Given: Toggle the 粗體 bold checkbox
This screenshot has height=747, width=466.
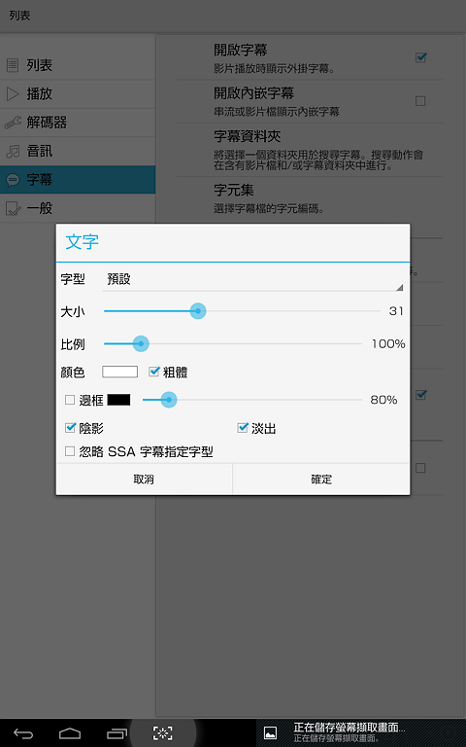Looking at the screenshot, I should pyautogui.click(x=153, y=372).
